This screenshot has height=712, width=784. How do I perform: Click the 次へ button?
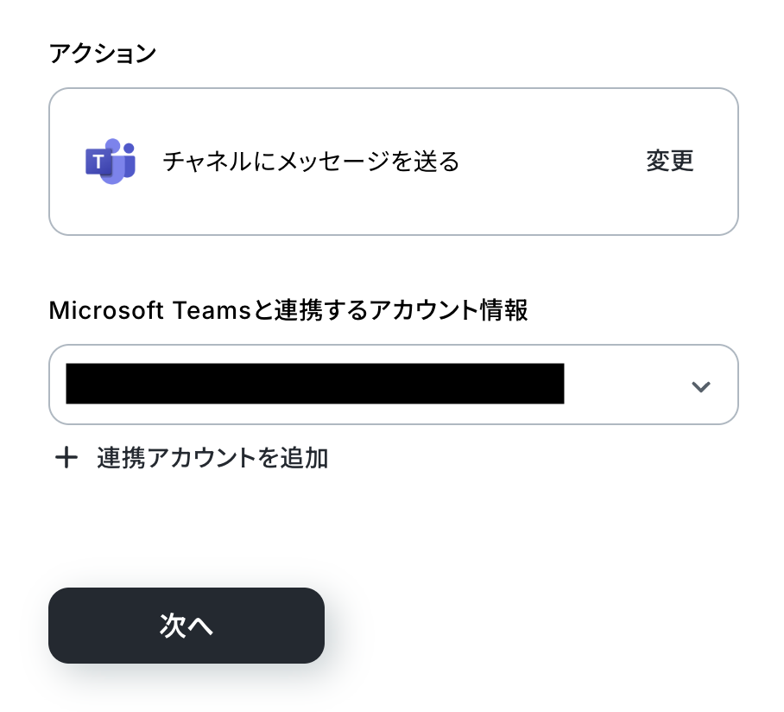pos(187,626)
